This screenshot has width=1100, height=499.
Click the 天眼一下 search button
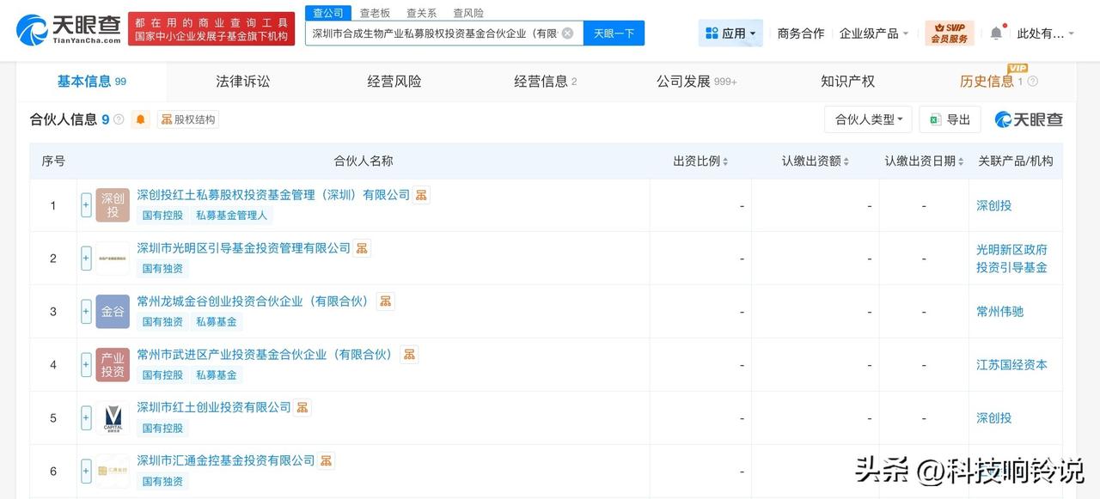click(614, 33)
